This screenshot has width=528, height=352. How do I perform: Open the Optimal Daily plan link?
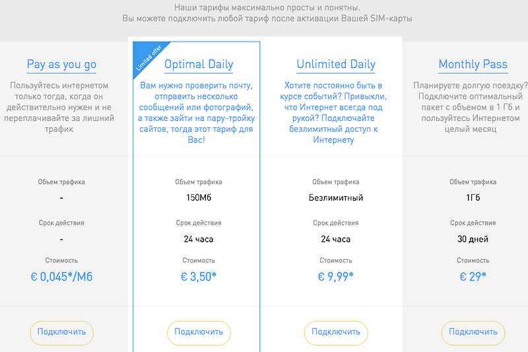tap(199, 64)
